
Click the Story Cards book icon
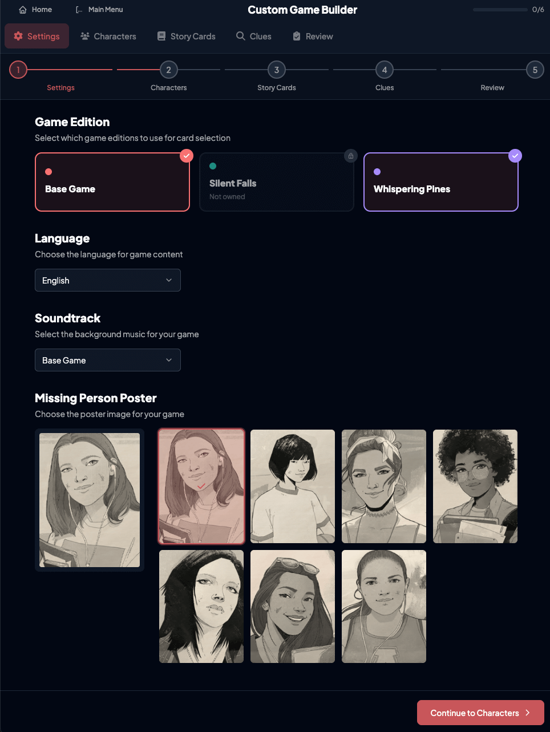(161, 36)
